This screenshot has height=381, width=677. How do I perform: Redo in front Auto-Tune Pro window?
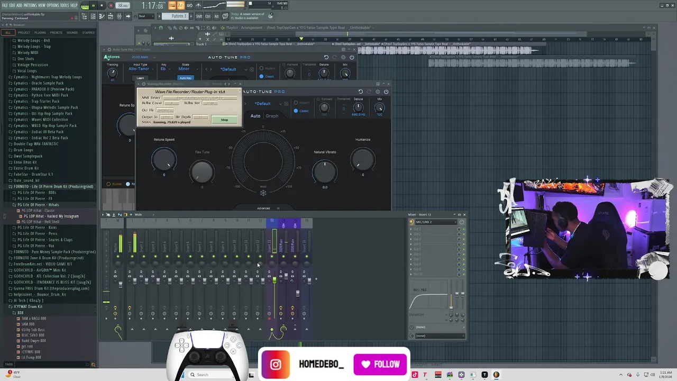click(x=369, y=92)
